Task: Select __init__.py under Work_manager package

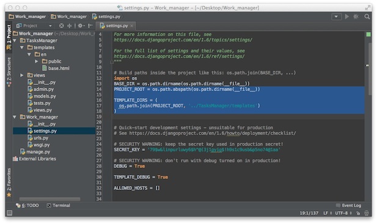Action: (42, 124)
